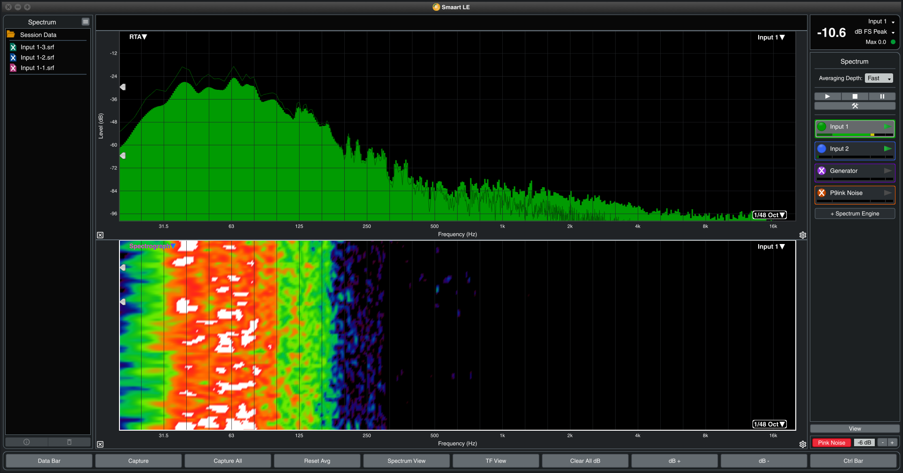Click the dB - button
The image size is (903, 473).
(764, 461)
